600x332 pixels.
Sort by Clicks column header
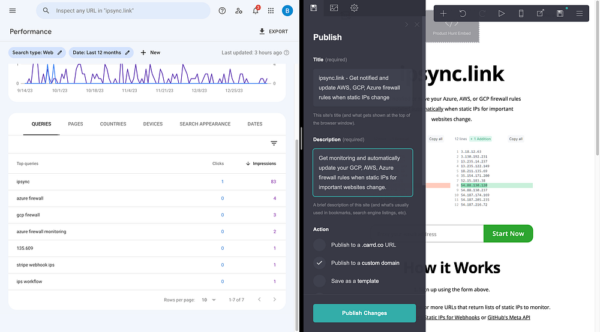[218, 164]
